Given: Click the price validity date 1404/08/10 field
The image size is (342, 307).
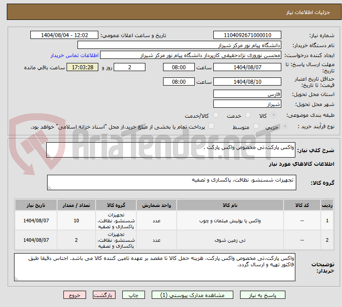Looking at the screenshot, I should tap(247, 82).
